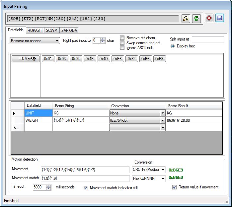Click the {1:4}{1:5}{1:6}{1:7} parse string cell
Viewport: 232px width, 207px height.
(81, 120)
